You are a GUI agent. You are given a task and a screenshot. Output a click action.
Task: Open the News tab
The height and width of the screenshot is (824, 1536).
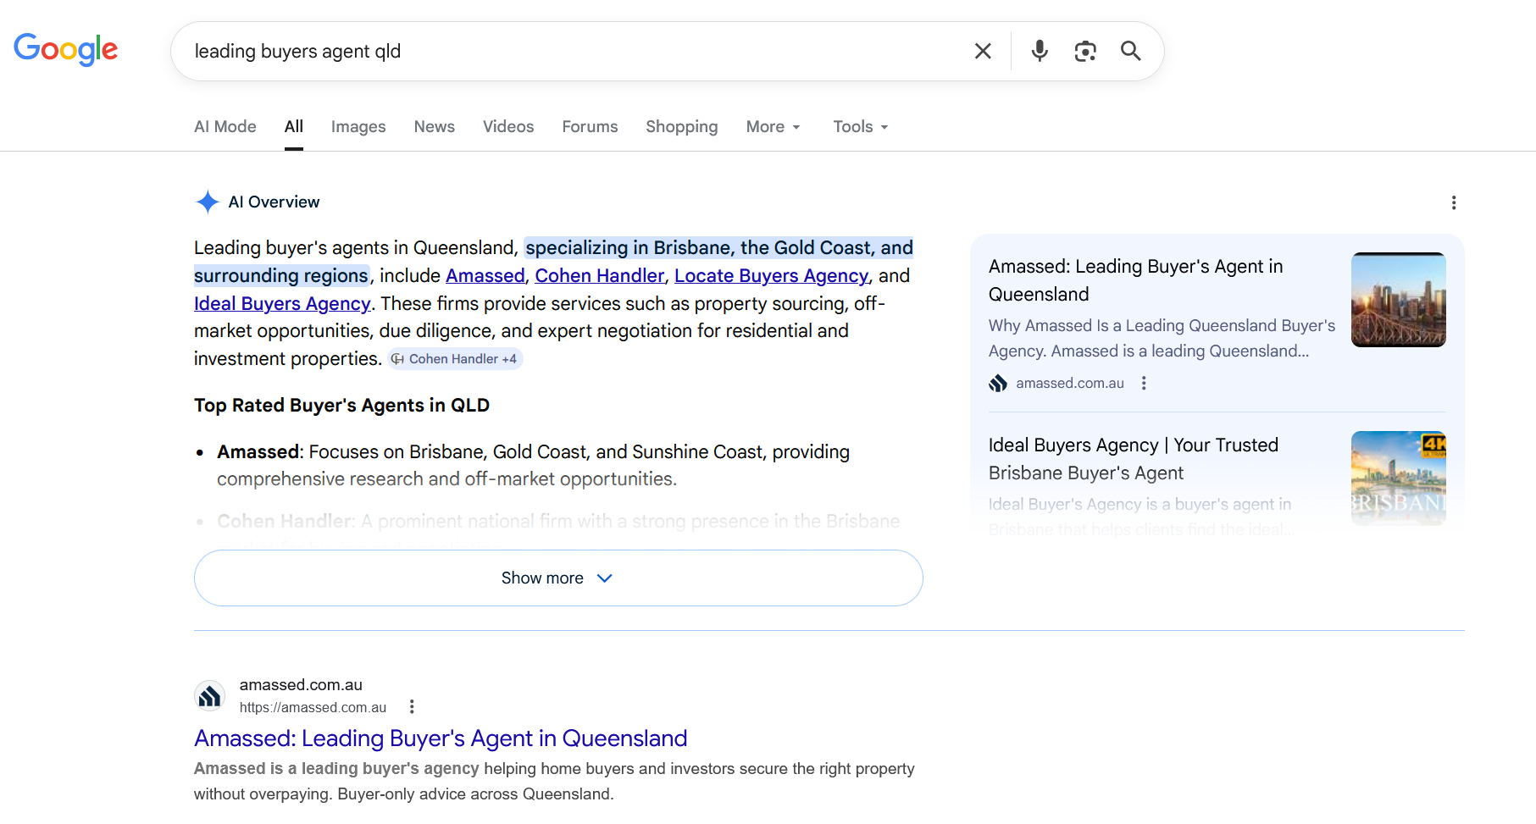pos(435,126)
